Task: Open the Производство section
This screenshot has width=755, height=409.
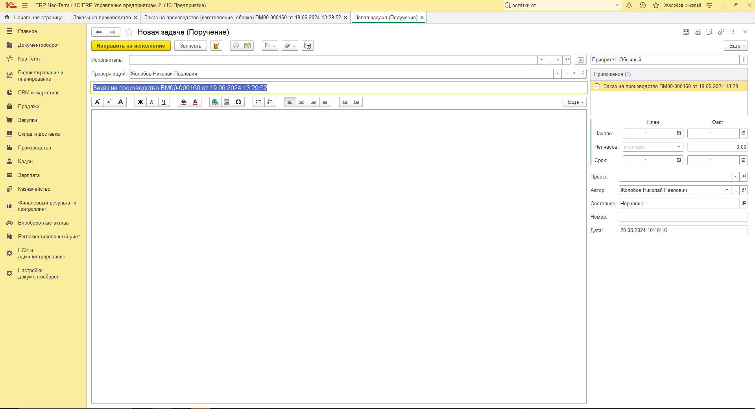Action: pyautogui.click(x=35, y=147)
